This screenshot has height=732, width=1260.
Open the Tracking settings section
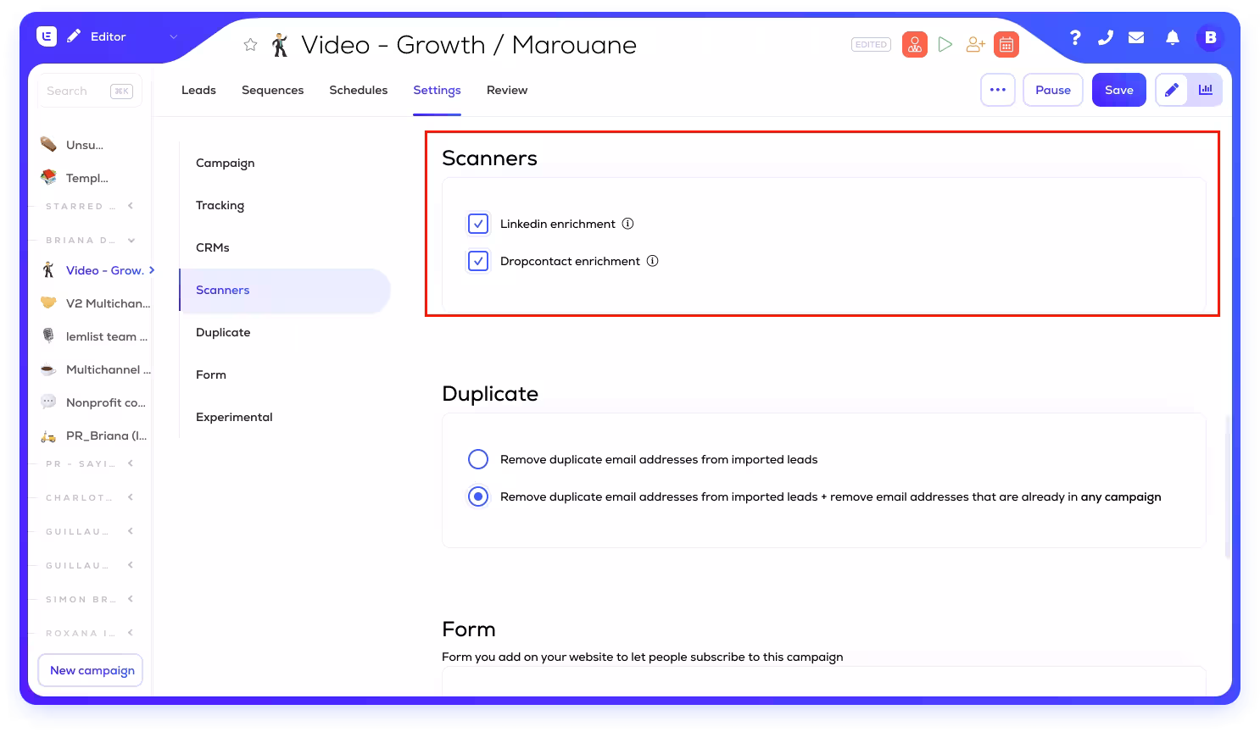220,205
